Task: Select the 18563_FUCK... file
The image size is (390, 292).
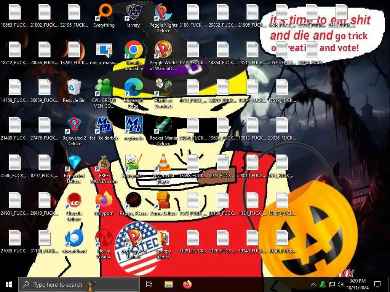Action: (x=15, y=15)
